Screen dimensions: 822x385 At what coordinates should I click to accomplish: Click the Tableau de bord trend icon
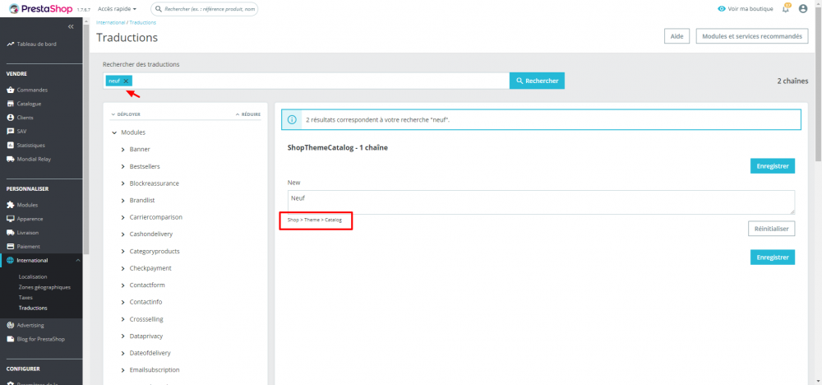pyautogui.click(x=11, y=44)
